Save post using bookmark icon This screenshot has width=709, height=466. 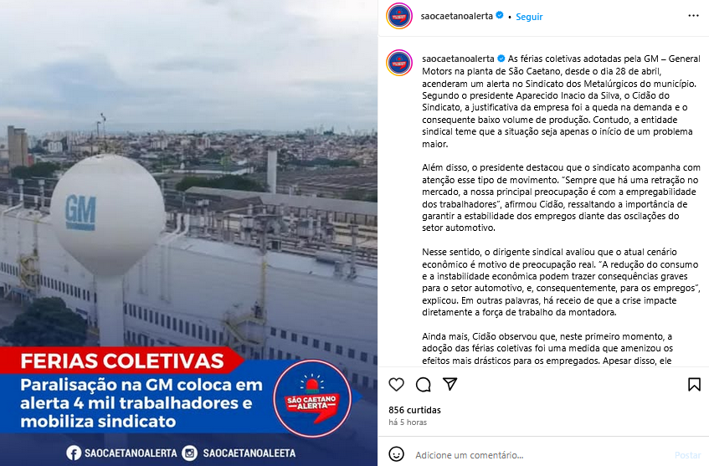(x=694, y=385)
